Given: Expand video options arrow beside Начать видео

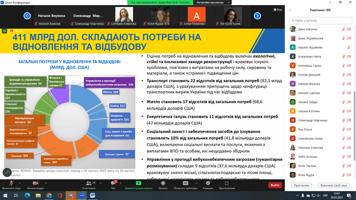Looking at the screenshot, I should (x=46, y=183).
